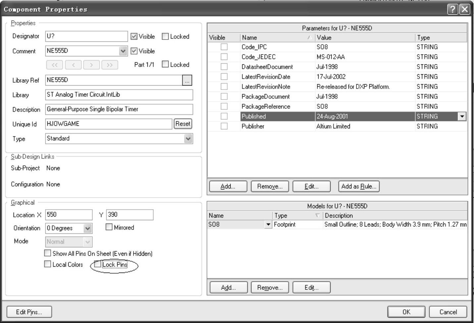This screenshot has height=323, width=474.
Task: Toggle Designator Visible checkbox
Action: click(134, 36)
